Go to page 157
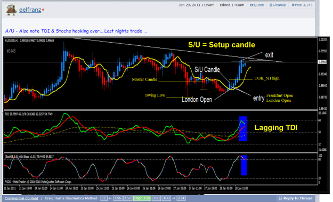Viewport: 333px width, 202px height. 128,198
